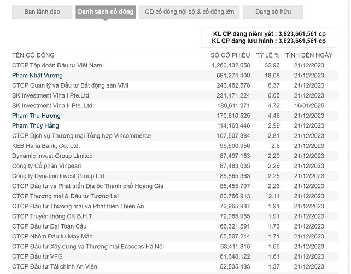Click the TÊN CỔ ĐÔNG column header
This screenshot has height=274, width=351.
(x=34, y=55)
